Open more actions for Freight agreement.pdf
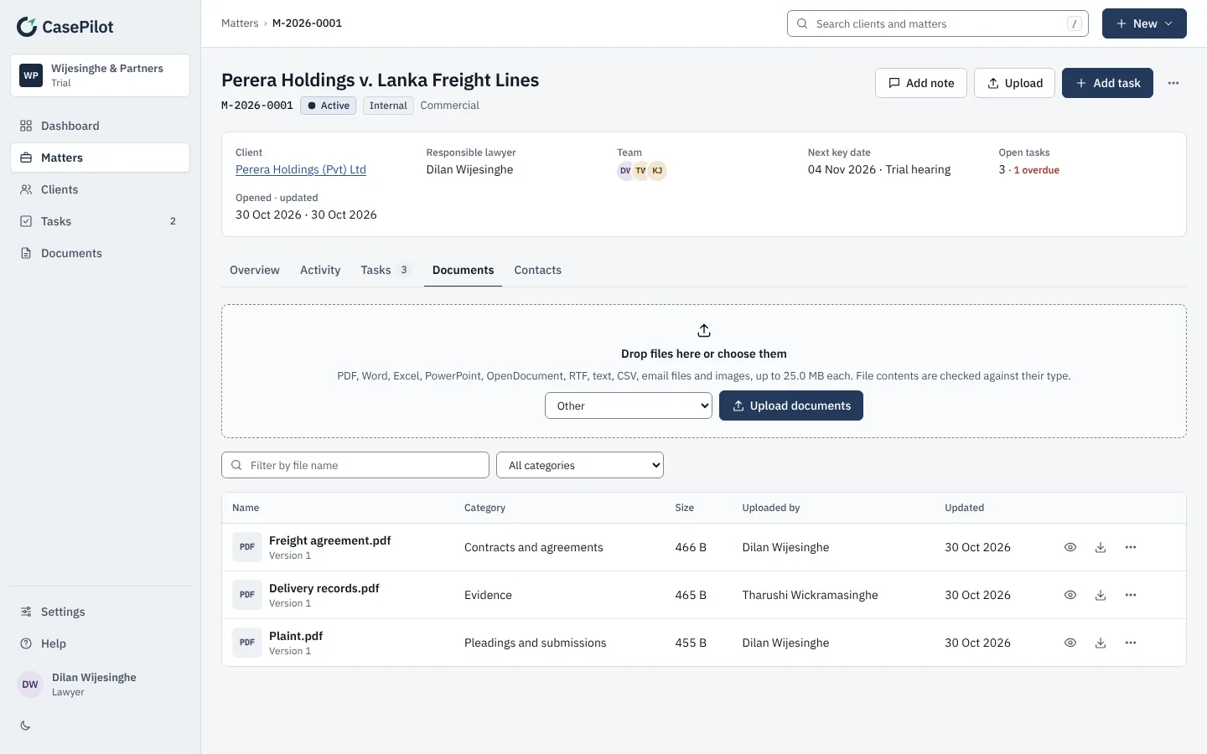Screen dimensions: 1207x754 1131,547
